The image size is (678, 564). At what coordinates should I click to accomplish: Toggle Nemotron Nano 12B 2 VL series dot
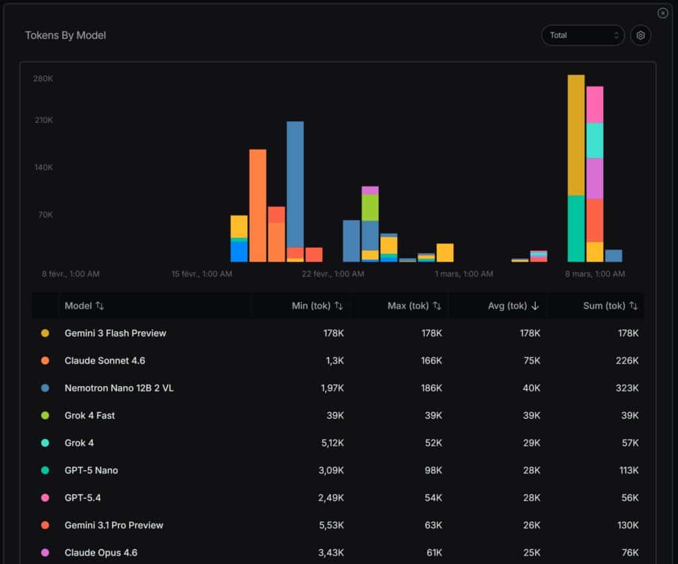44,388
